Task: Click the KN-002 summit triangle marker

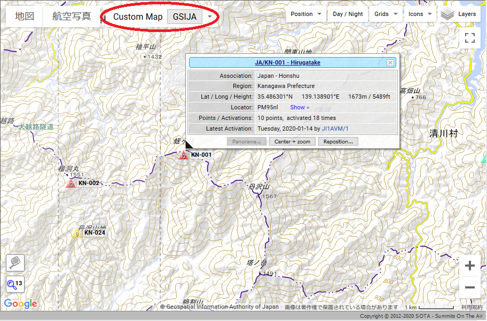Action: (71, 183)
